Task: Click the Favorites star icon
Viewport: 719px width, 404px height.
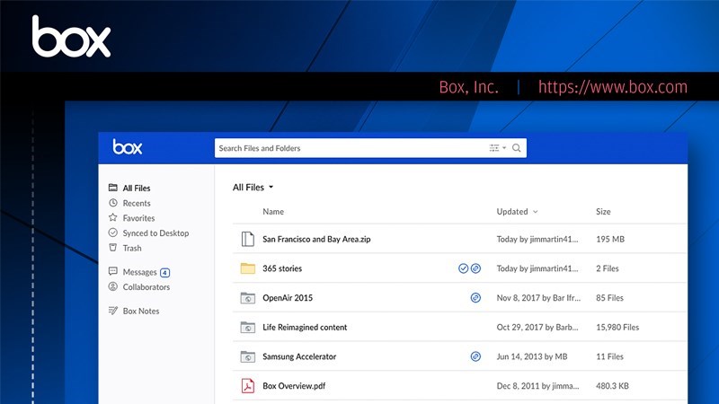Action: click(x=113, y=217)
